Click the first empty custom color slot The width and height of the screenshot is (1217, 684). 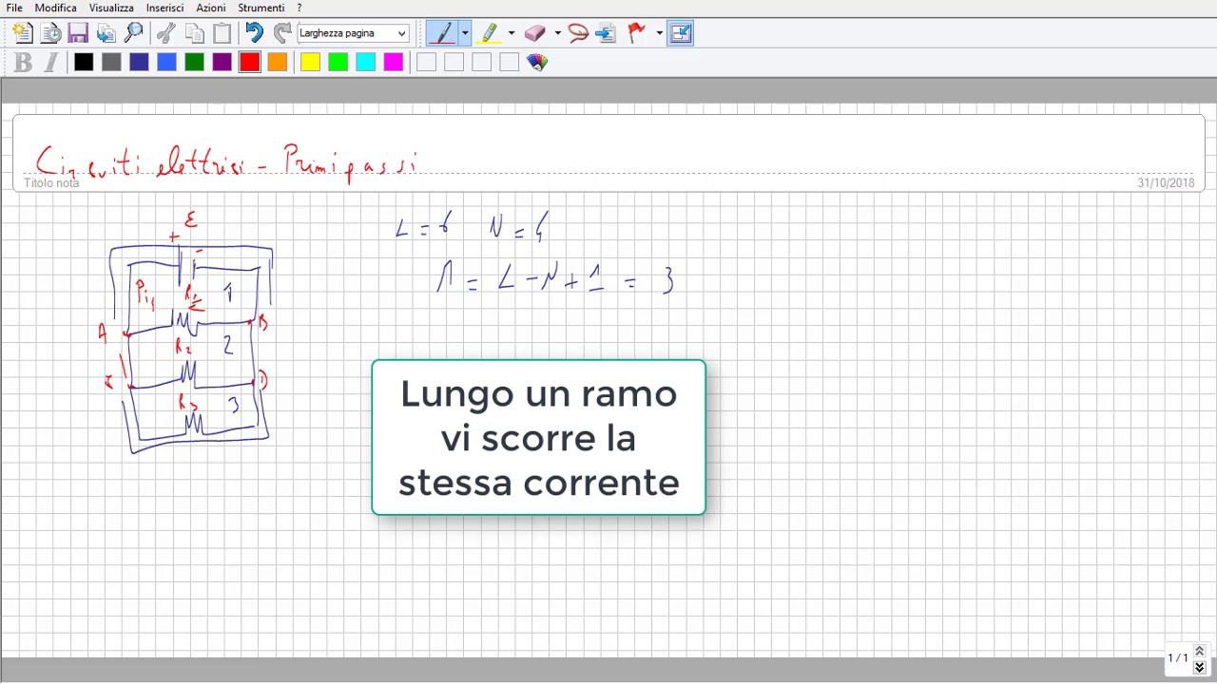click(426, 63)
